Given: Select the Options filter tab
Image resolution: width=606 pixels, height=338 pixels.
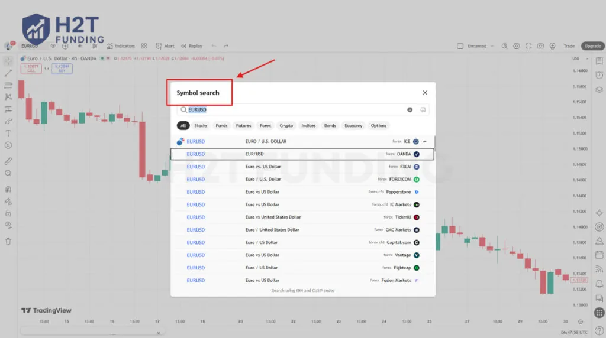Looking at the screenshot, I should coord(378,125).
